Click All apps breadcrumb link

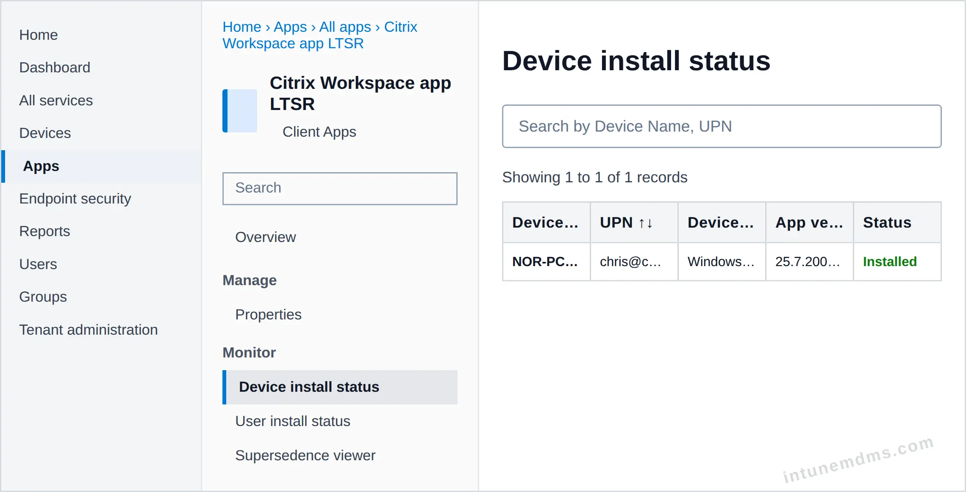point(345,27)
